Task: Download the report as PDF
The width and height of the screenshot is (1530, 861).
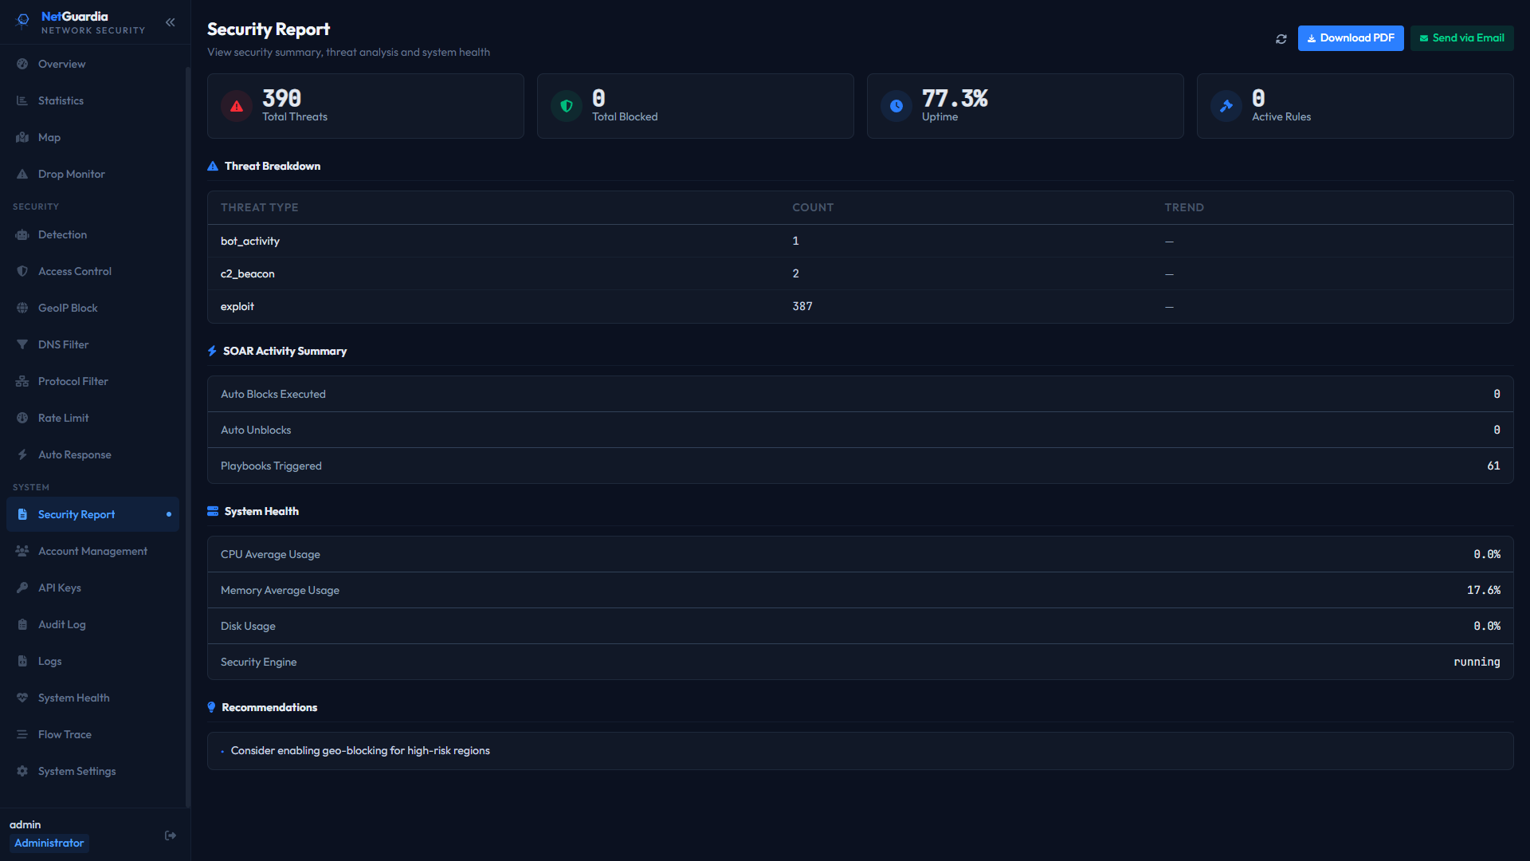Action: tap(1351, 38)
